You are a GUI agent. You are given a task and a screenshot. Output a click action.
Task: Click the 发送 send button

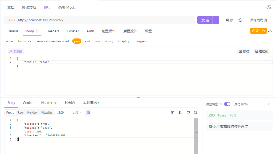tap(205, 20)
